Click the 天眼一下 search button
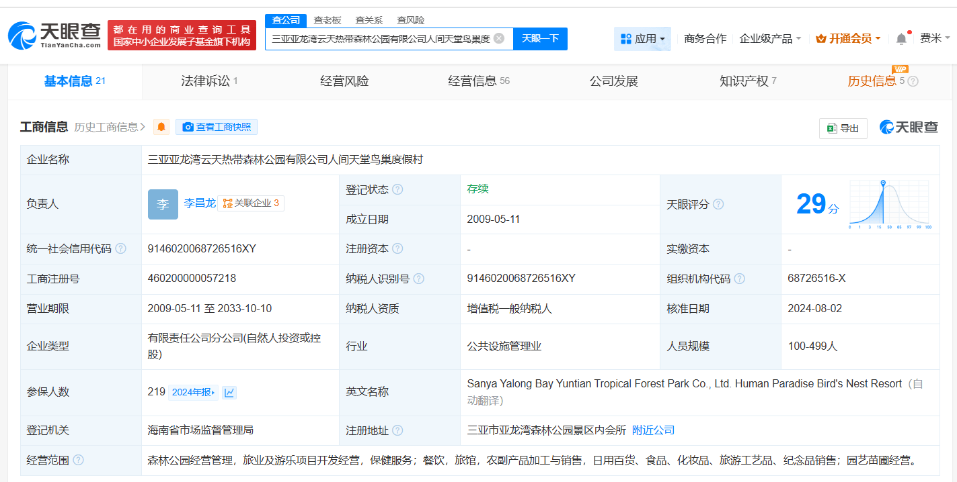957x482 pixels. [x=540, y=38]
